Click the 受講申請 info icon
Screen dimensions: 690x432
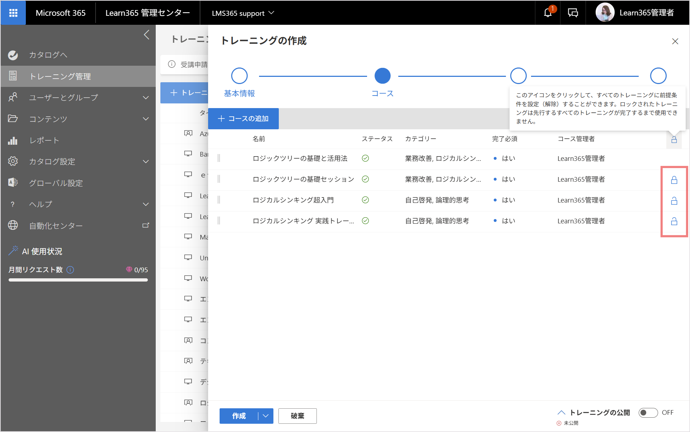click(172, 64)
